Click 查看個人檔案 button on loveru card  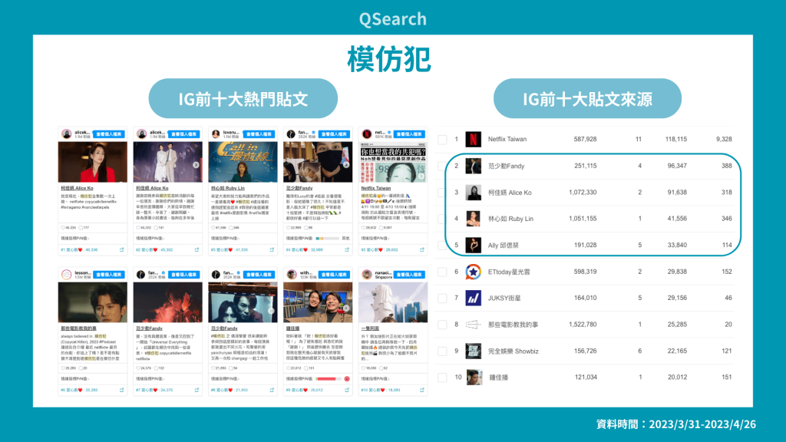click(259, 134)
